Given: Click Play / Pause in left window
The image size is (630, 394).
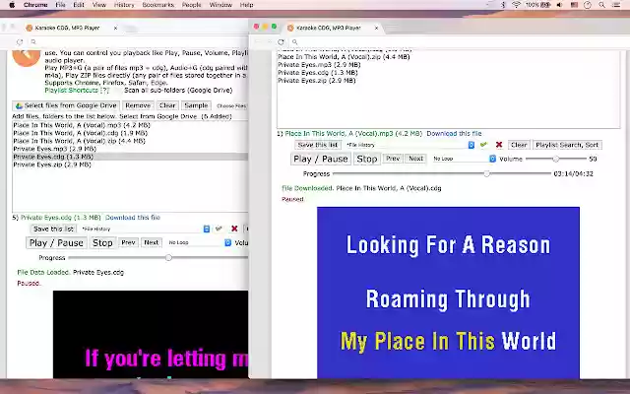Looking at the screenshot, I should tap(56, 243).
